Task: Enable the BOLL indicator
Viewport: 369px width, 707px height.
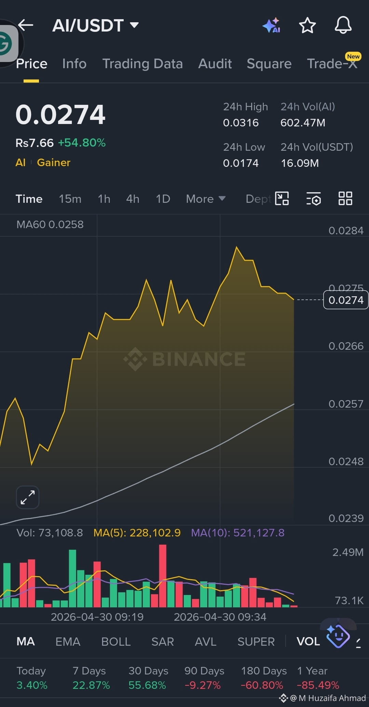Action: (116, 642)
